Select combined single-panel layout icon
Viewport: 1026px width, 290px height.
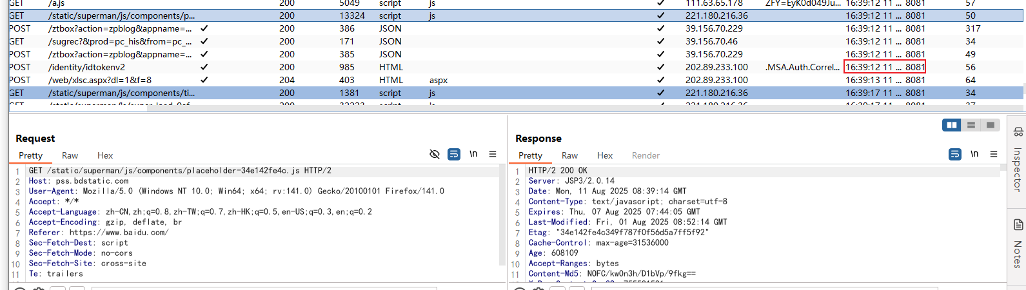[x=991, y=125]
